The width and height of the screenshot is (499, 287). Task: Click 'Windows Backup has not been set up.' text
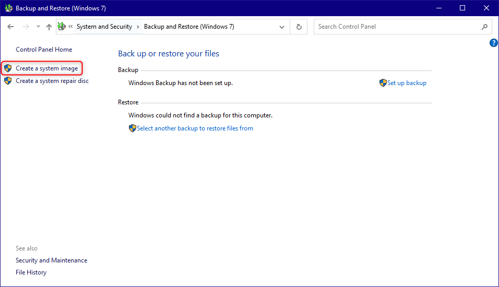pyautogui.click(x=181, y=83)
